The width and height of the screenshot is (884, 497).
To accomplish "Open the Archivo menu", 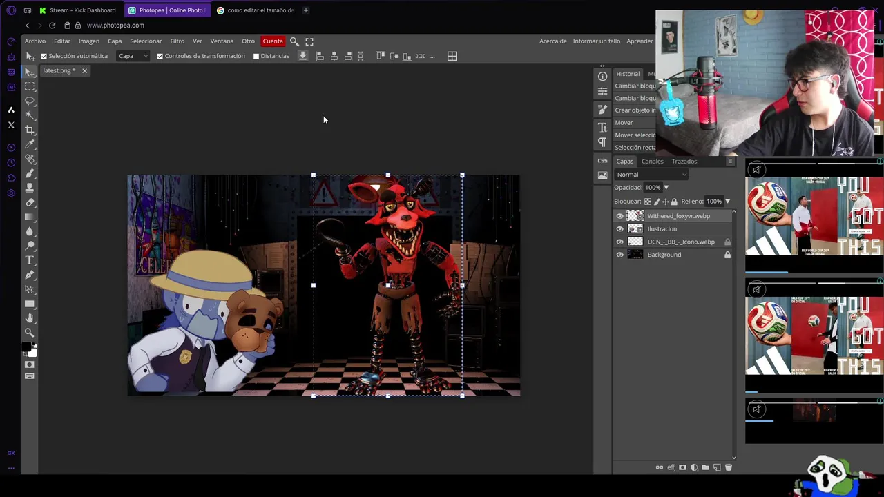I will (35, 41).
